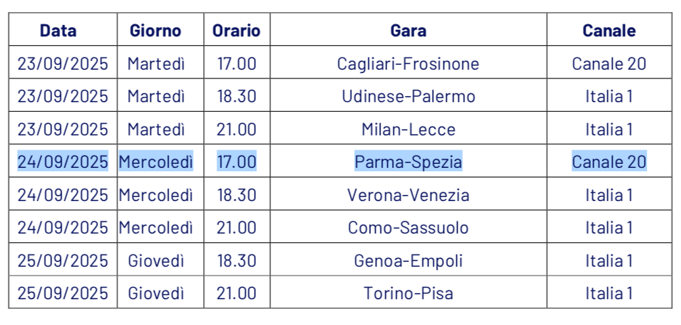Click the Data column header
This screenshot has height=325, width=681.
[x=58, y=30]
